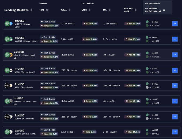The height and width of the screenshot is (139, 182).
Task: Click Max 50.14% badge in sreUSD row
Action: [132, 39]
